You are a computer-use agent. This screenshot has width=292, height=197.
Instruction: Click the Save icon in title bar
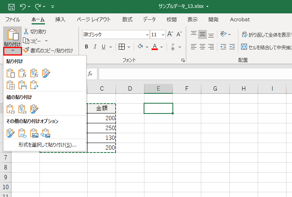click(x=11, y=7)
